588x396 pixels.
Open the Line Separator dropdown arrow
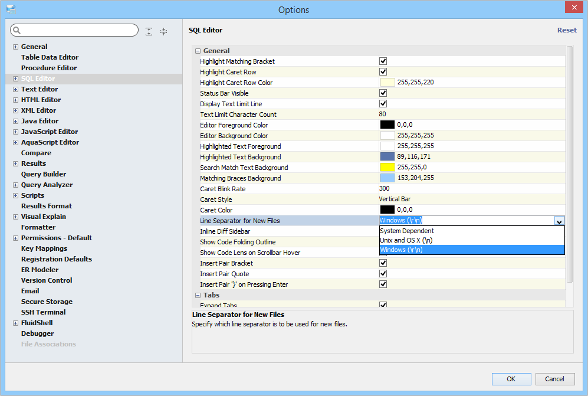[x=559, y=221]
